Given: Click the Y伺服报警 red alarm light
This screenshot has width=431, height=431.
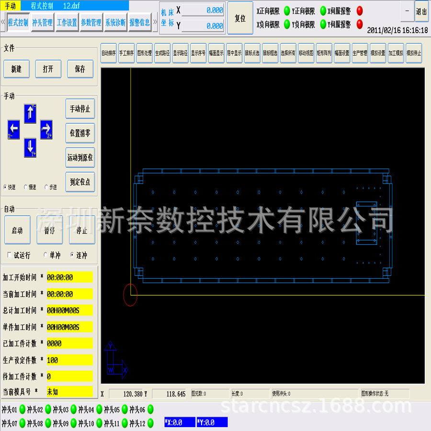Looking at the screenshot, I should 360,24.
